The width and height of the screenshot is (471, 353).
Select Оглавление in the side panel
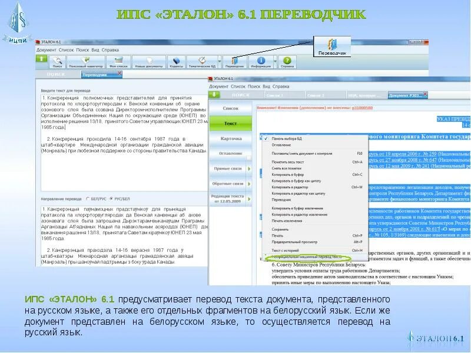point(230,154)
